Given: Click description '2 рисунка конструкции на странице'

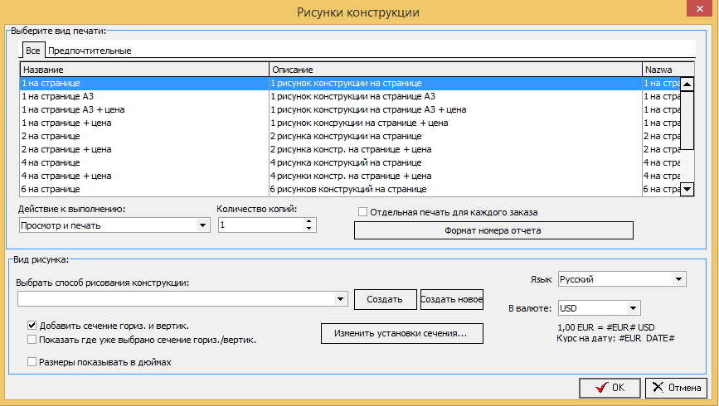Looking at the screenshot, I should click(346, 136).
